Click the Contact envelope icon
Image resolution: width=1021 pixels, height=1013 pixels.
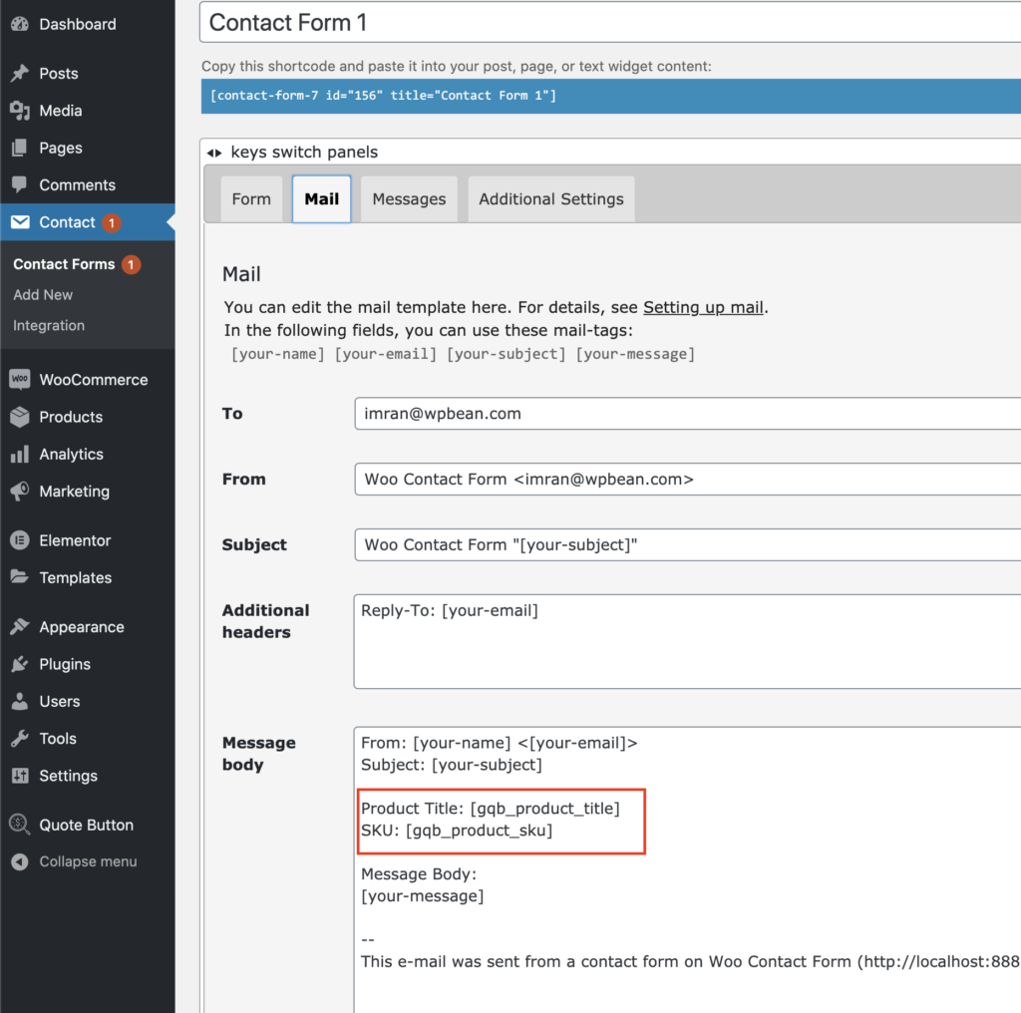click(x=20, y=222)
